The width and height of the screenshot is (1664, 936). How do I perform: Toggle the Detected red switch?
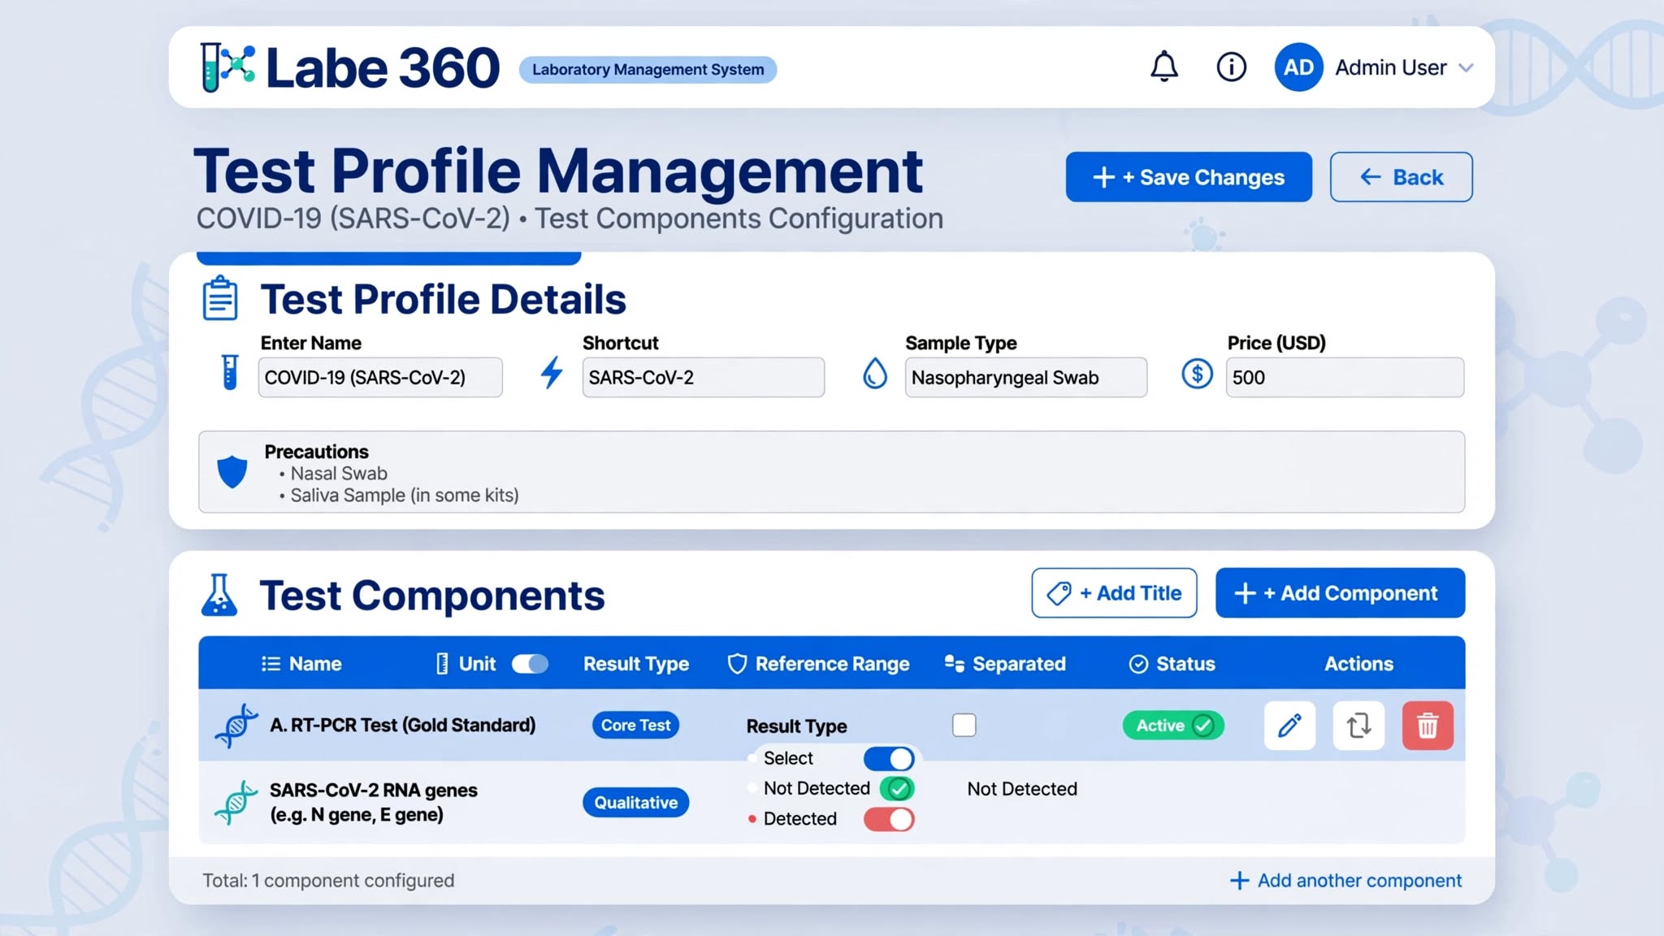tap(889, 819)
